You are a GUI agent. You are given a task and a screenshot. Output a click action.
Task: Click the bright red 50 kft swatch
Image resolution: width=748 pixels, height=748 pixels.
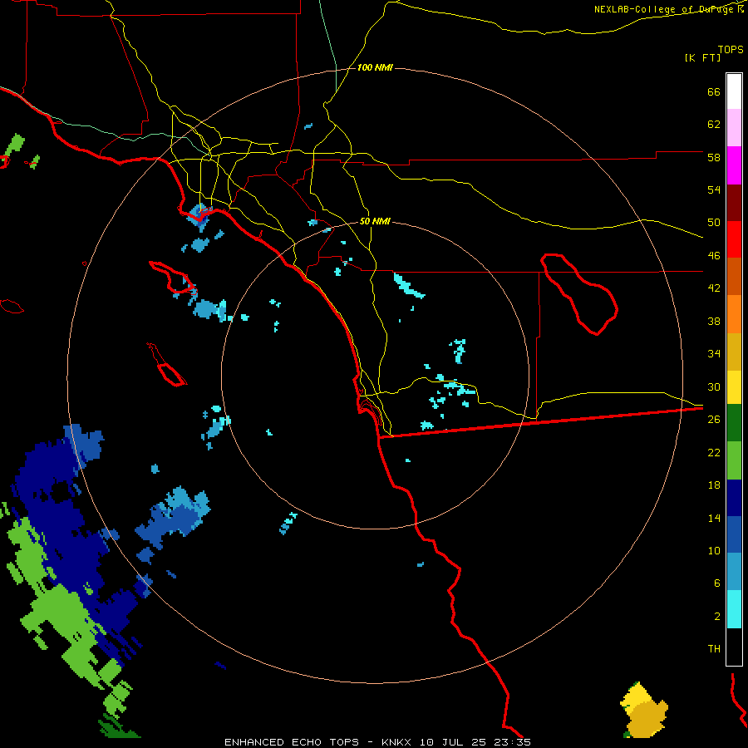coord(734,239)
